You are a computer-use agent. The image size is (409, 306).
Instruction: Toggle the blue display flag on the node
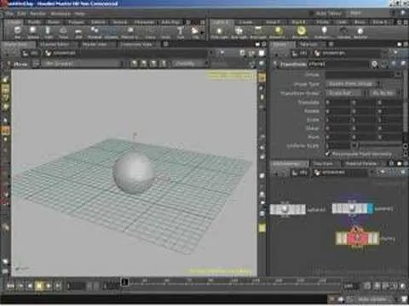(370, 209)
